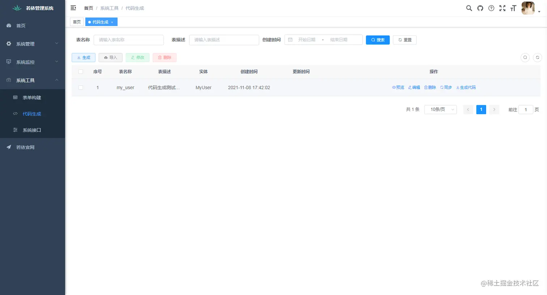Screen dimensions: 547x295
Task: Click the my_user table name cell
Action: (x=125, y=87)
